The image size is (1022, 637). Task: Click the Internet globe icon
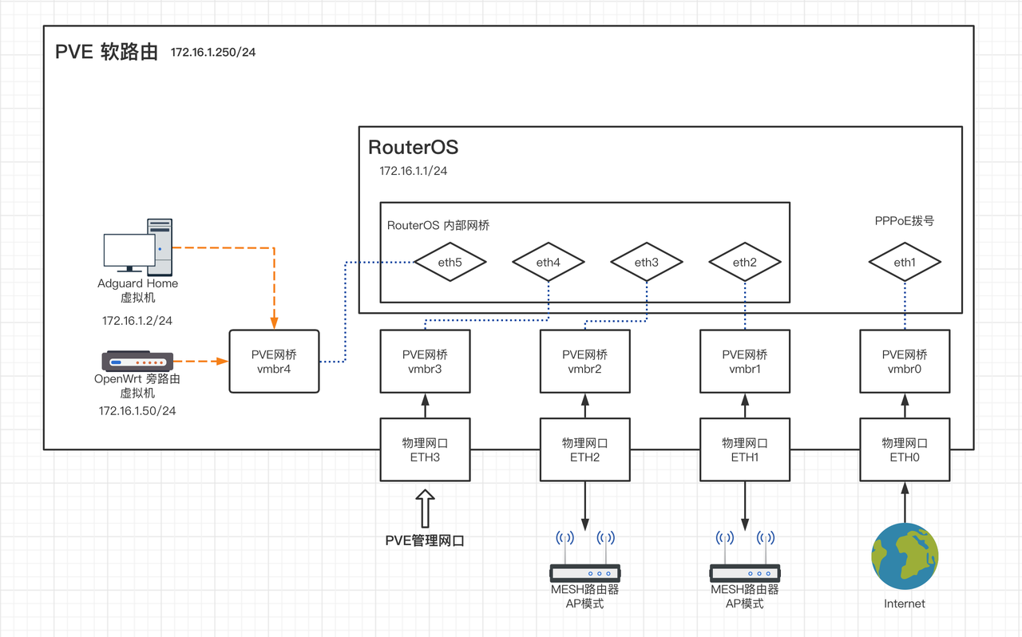905,556
